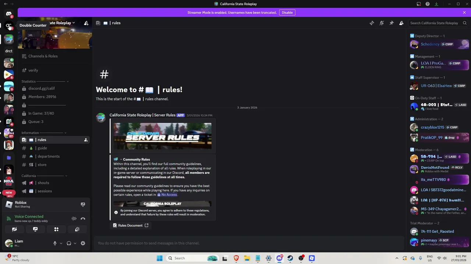Open audio output options arrow
471x264 pixels.
pyautogui.click(x=75, y=243)
